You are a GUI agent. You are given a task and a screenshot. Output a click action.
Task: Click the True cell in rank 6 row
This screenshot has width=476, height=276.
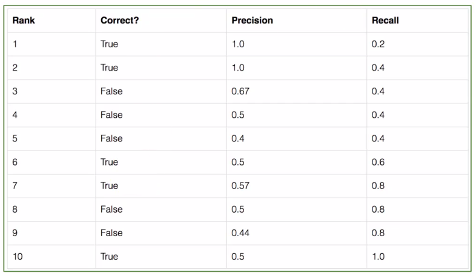110,162
